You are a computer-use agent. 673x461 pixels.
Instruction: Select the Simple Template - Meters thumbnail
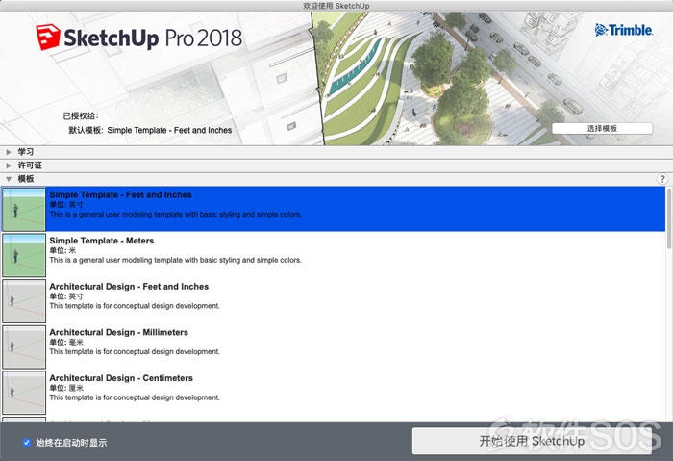click(x=24, y=255)
